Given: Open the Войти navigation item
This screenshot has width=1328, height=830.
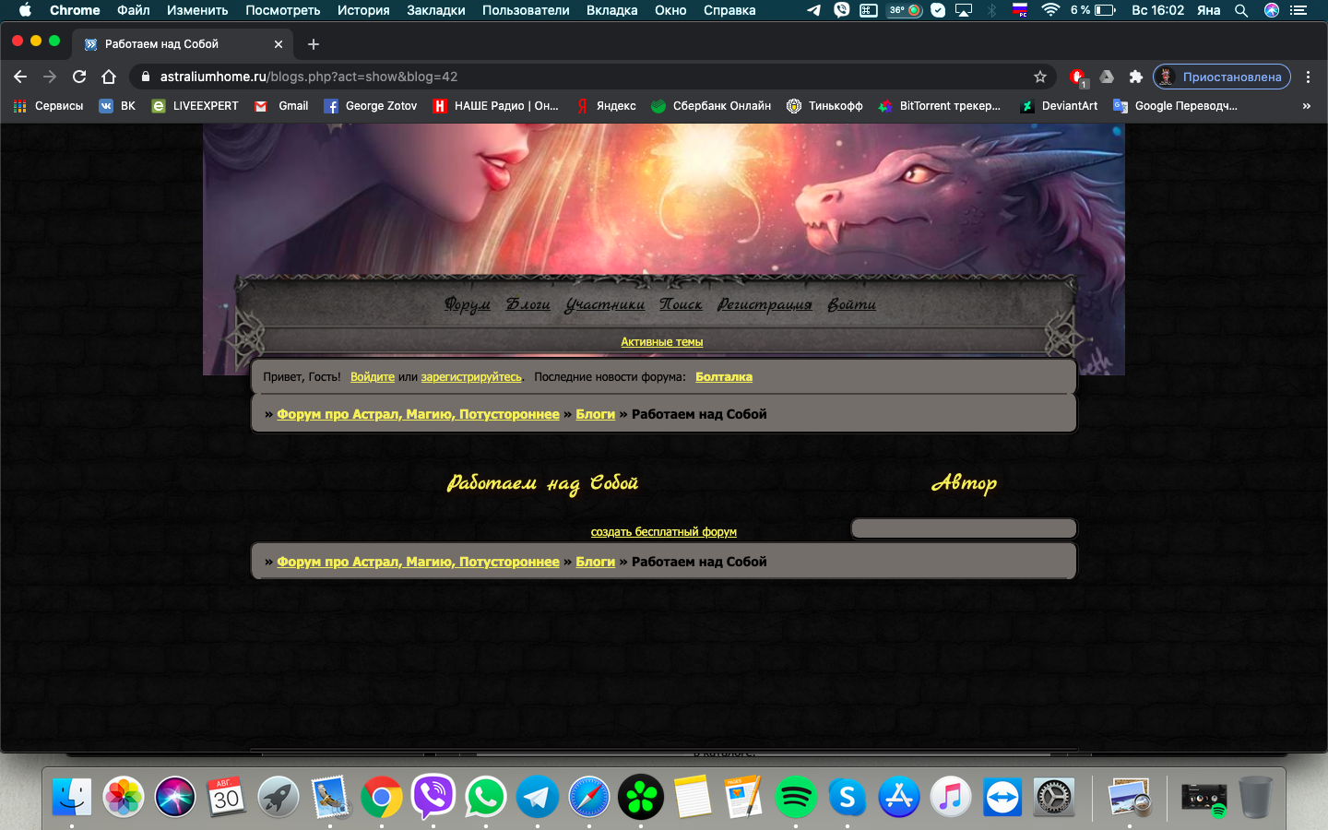Looking at the screenshot, I should 851,304.
